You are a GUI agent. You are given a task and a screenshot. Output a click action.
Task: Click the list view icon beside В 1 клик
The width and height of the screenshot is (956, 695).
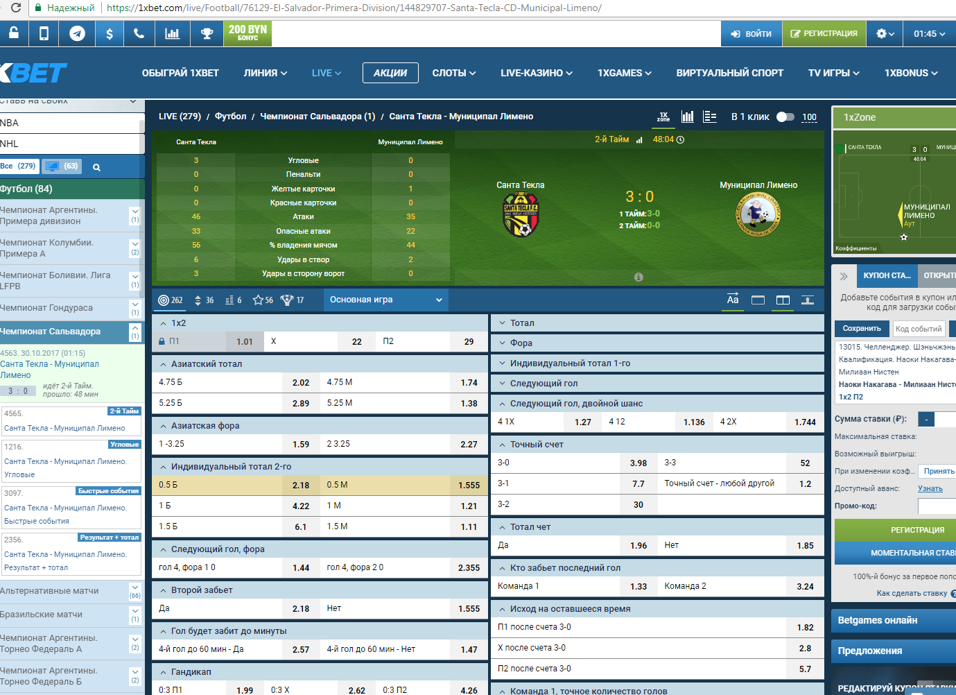(x=710, y=117)
